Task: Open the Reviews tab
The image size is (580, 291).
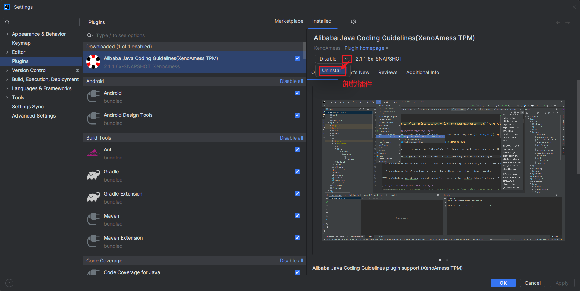Action: coord(388,72)
